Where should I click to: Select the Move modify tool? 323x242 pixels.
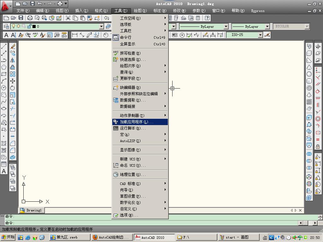click(13, 81)
